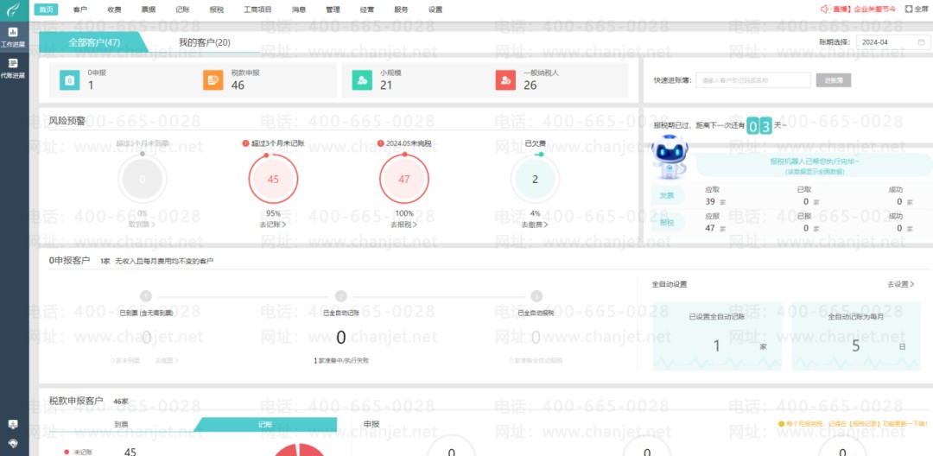Follow the 取到票 link

pyautogui.click(x=142, y=225)
